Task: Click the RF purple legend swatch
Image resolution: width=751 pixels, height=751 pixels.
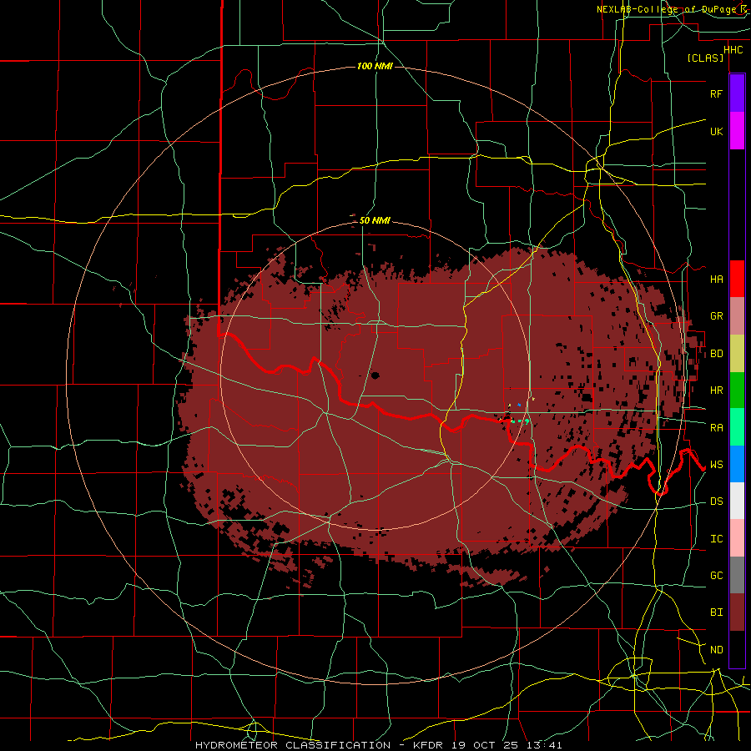Action: click(737, 93)
